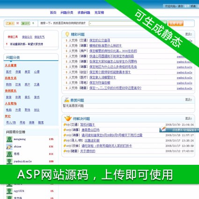Open the 保定天气 quick tool link
The height and width of the screenshot is (199, 199).
click(x=39, y=37)
